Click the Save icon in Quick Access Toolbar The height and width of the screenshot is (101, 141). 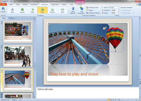click(x=5, y=1)
